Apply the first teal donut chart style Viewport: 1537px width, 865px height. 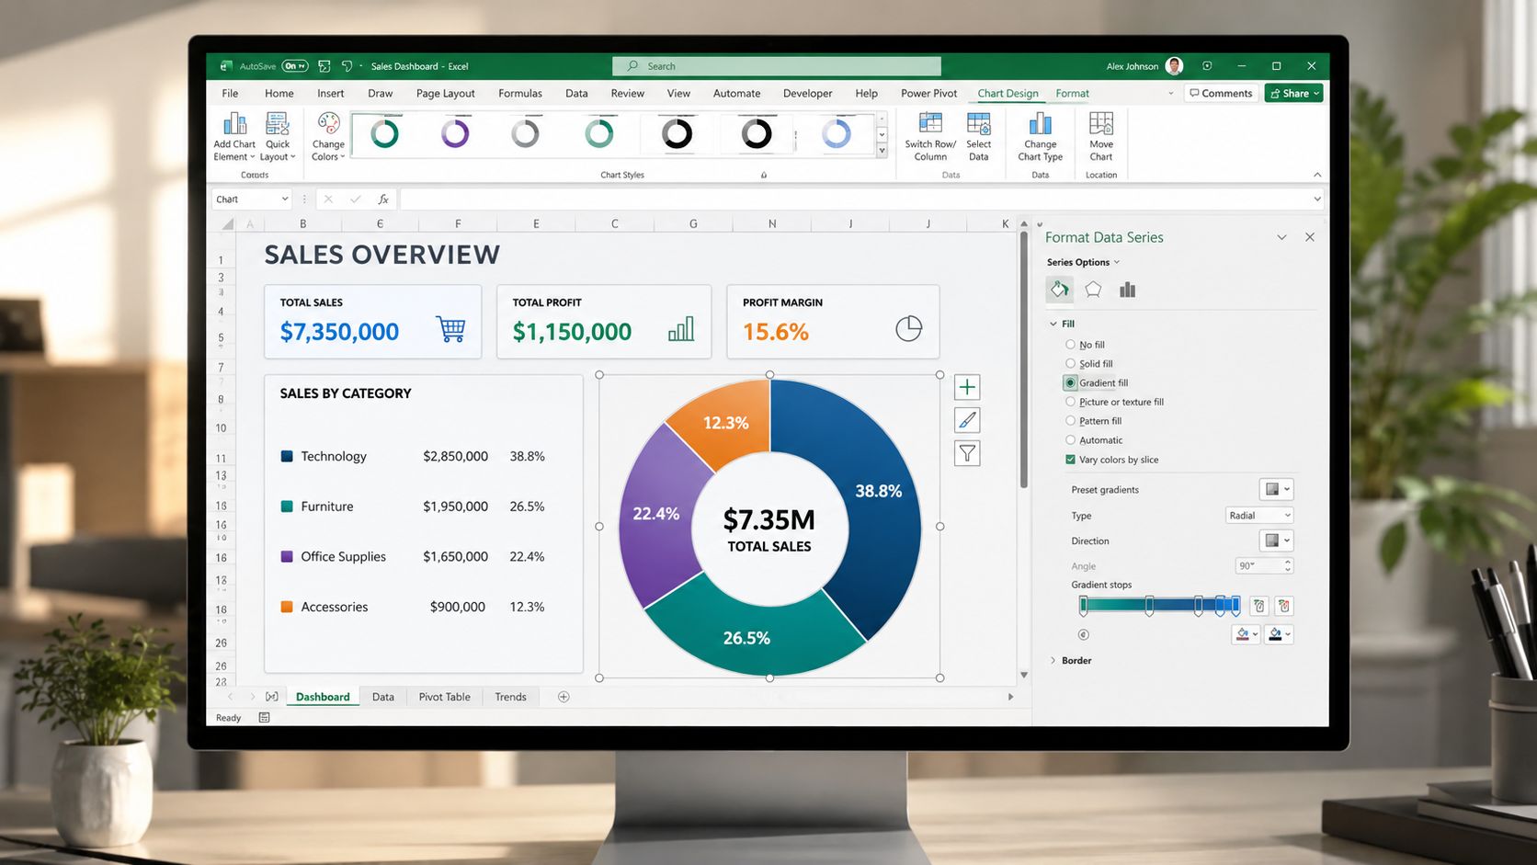pyautogui.click(x=384, y=134)
